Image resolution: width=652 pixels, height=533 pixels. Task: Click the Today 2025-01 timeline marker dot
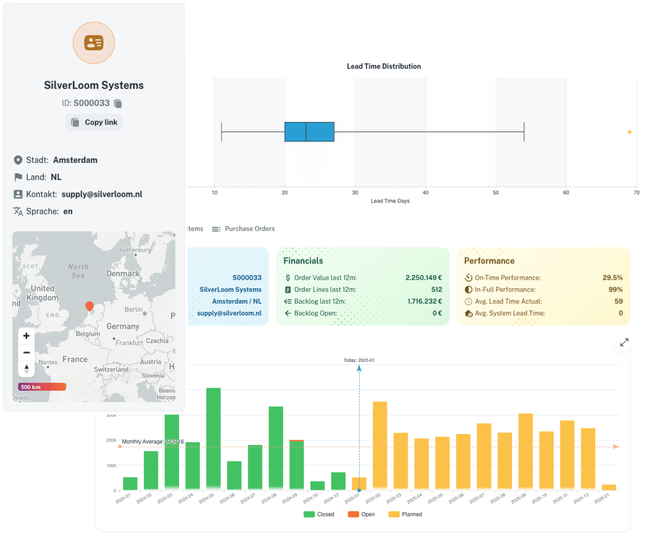[x=359, y=490]
